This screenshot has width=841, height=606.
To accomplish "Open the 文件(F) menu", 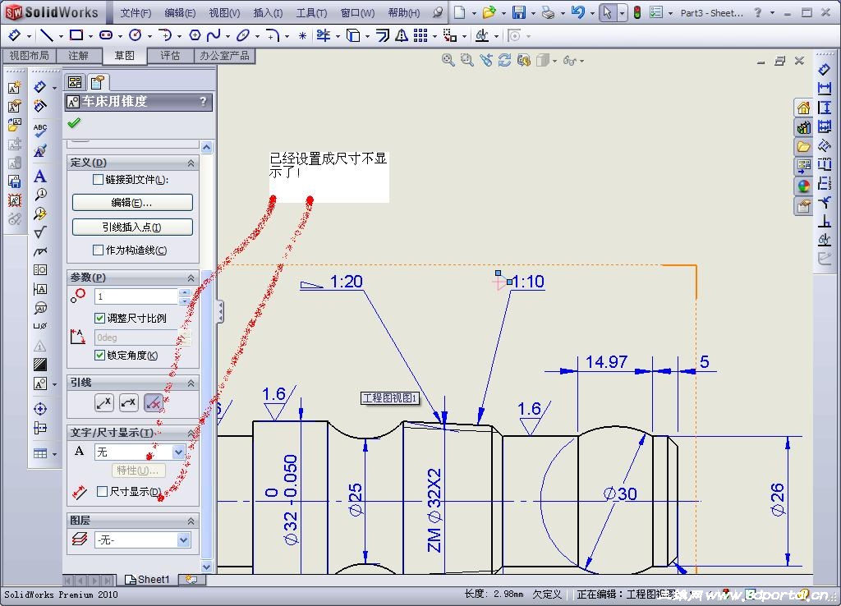I will tap(136, 13).
